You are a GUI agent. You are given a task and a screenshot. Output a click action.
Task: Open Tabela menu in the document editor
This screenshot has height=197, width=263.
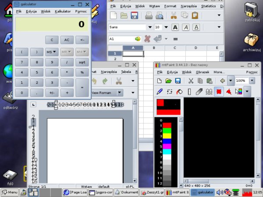(x=126, y=72)
